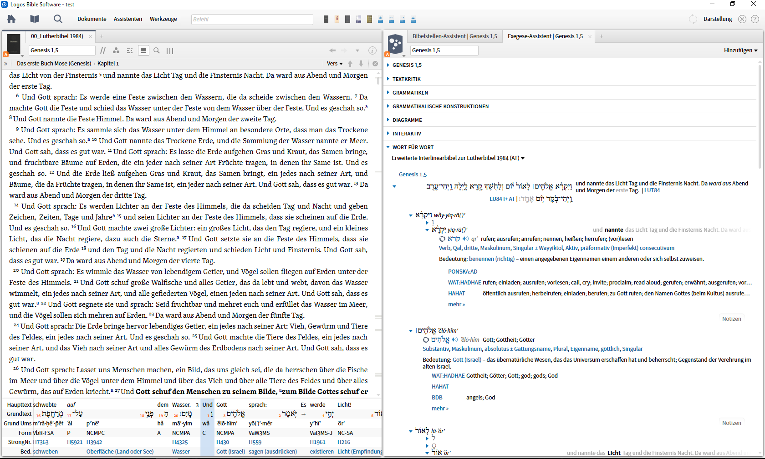Open the PONSKA:AD lexicon link
The height and width of the screenshot is (459, 765).
[x=463, y=272]
